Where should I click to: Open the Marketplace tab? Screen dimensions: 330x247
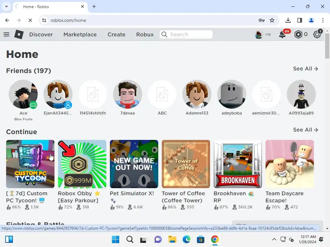coord(80,34)
